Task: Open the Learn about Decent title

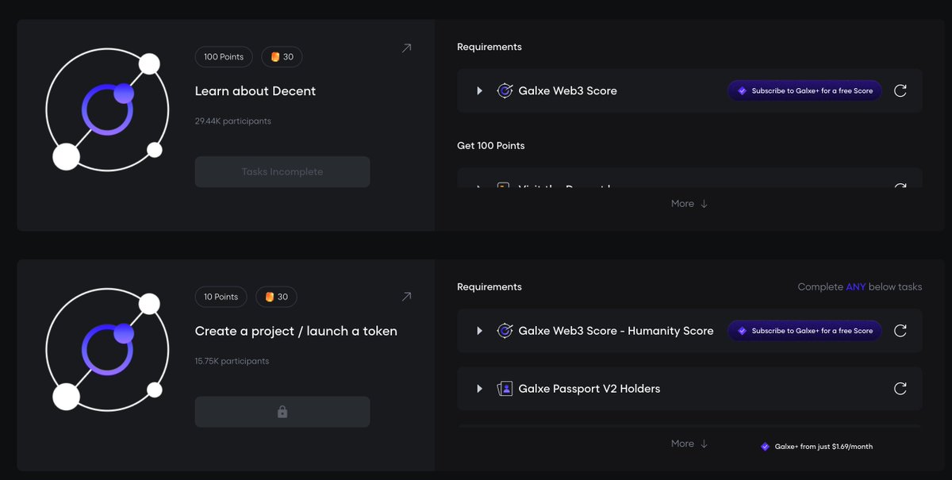Action: [255, 91]
